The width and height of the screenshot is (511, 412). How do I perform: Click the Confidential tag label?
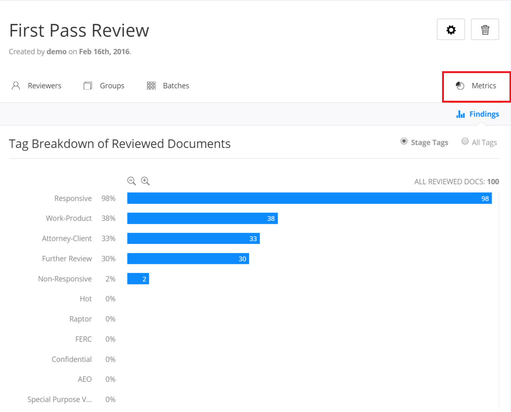click(x=72, y=359)
